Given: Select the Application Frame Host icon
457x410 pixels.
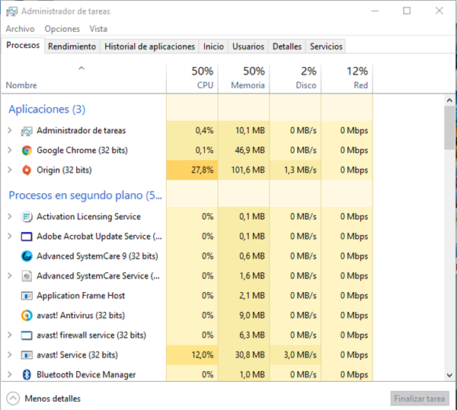Looking at the screenshot, I should click(27, 296).
